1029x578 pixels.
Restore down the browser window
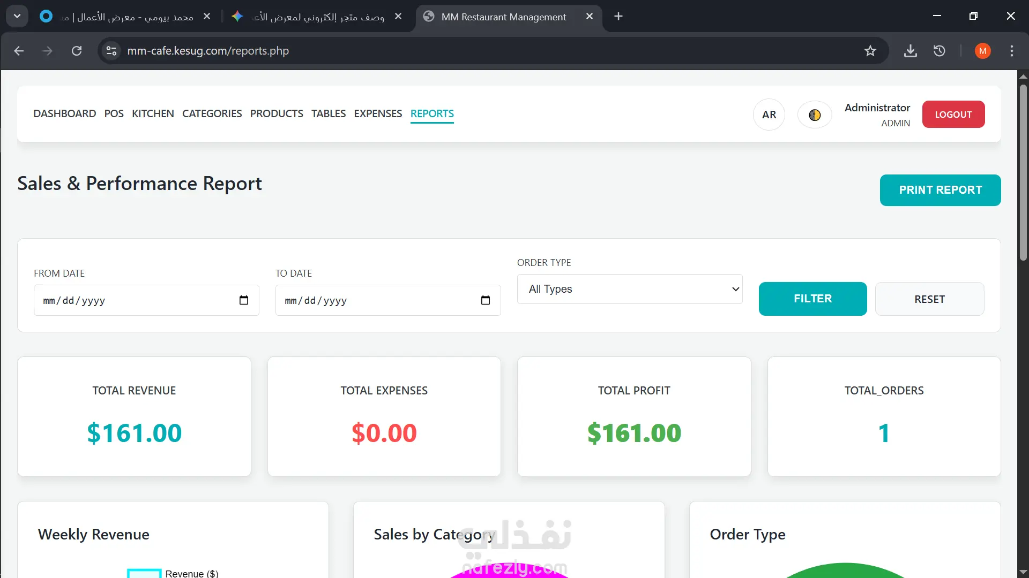pyautogui.click(x=973, y=16)
